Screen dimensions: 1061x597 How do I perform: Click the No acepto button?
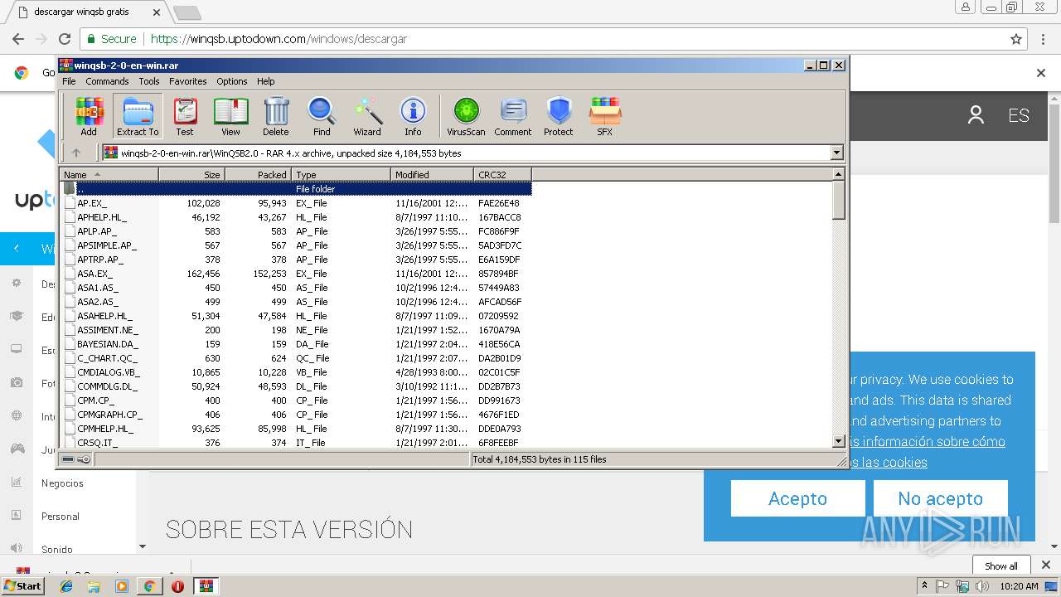(941, 498)
